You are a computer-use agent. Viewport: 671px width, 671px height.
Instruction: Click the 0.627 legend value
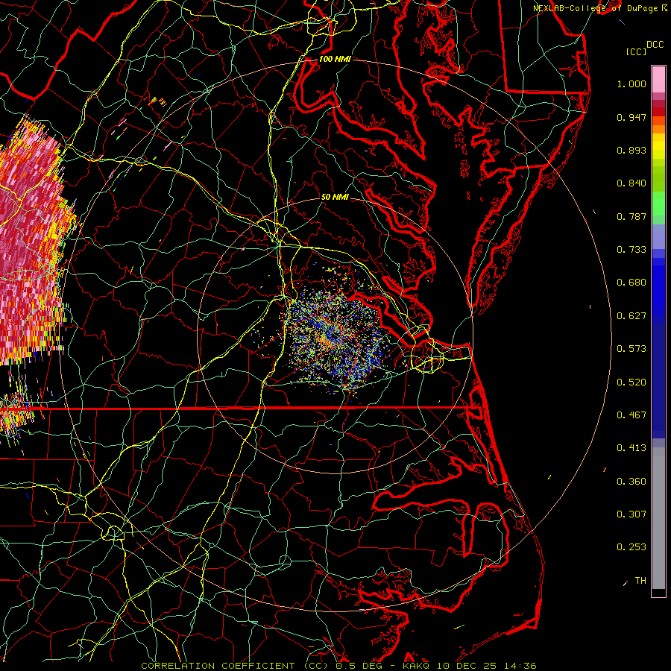pyautogui.click(x=631, y=316)
